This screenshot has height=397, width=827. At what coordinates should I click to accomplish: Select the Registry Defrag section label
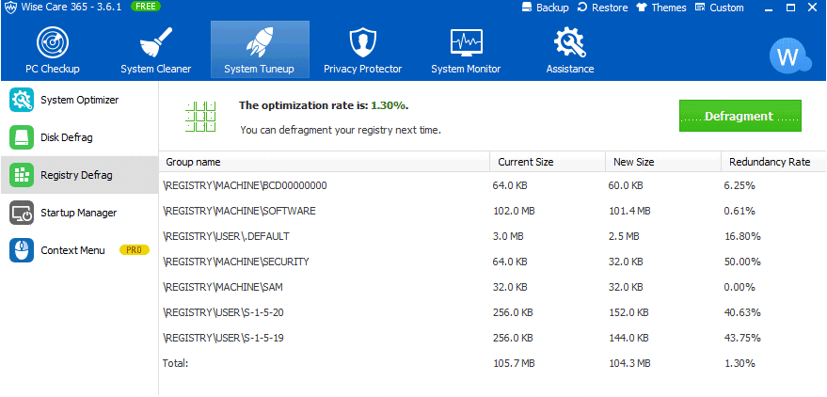click(x=76, y=175)
